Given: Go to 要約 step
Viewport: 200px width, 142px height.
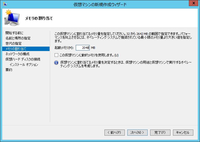Looking at the screenshot, I should 9,70.
